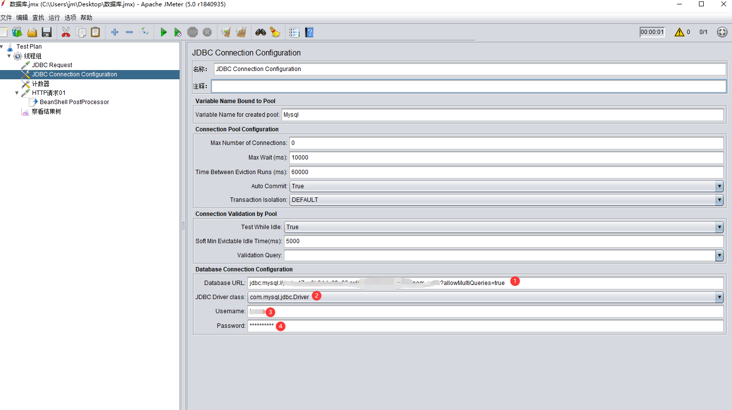732x410 pixels.
Task: Select BeanShell PostProcessor in the tree
Action: [x=74, y=102]
